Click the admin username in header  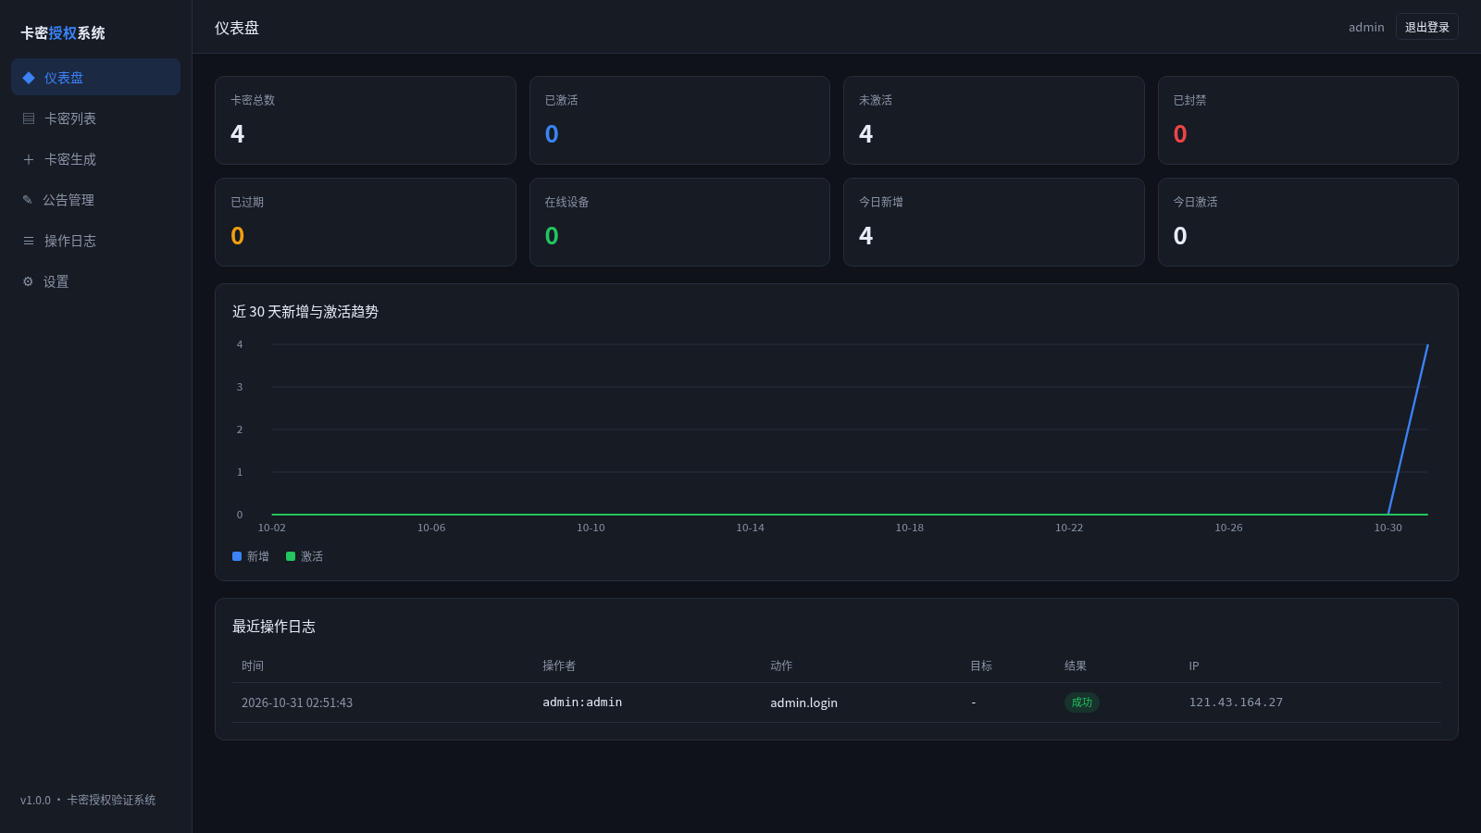[1366, 27]
